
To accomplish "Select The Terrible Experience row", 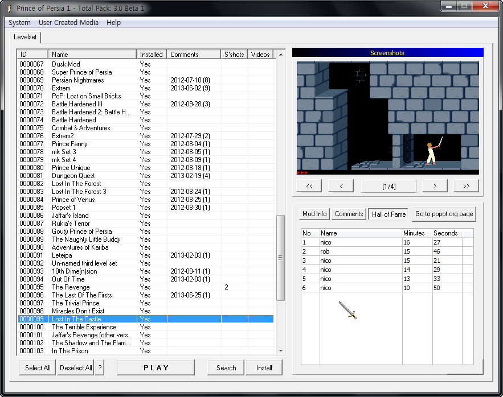I will tap(146, 327).
